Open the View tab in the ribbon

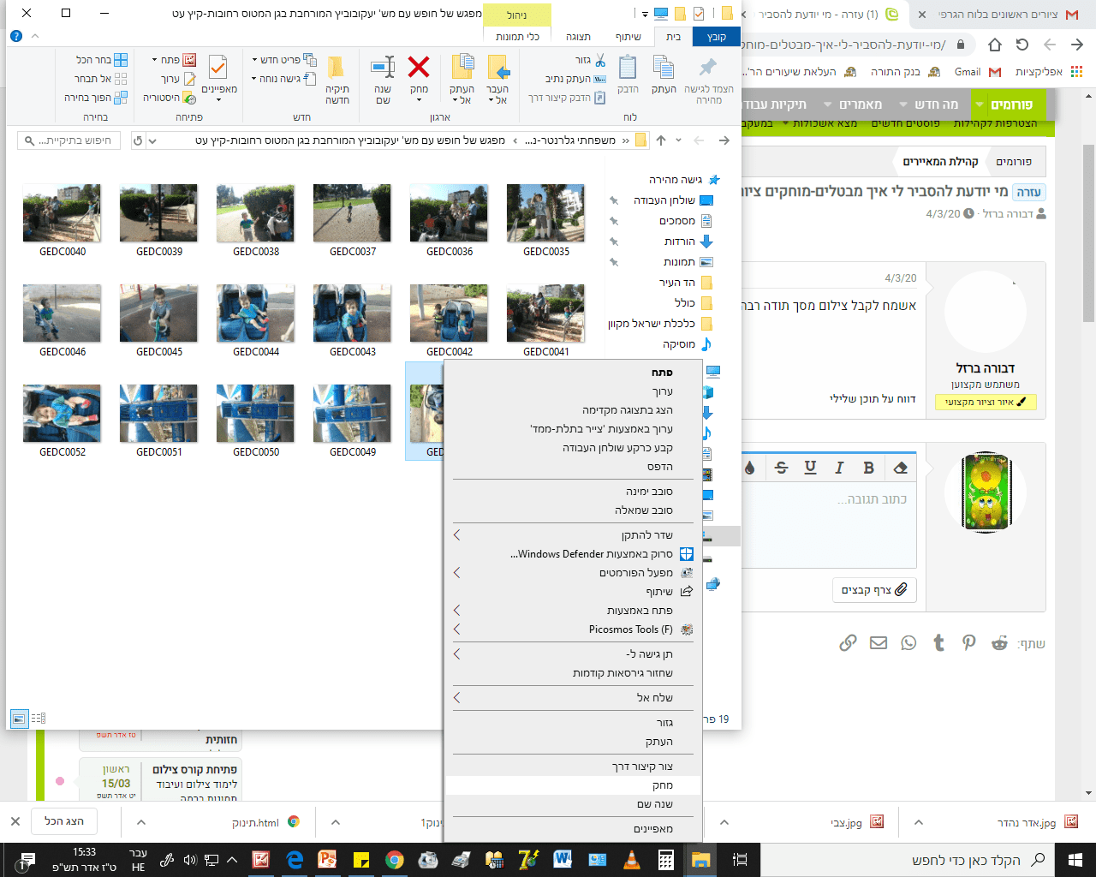click(x=578, y=37)
